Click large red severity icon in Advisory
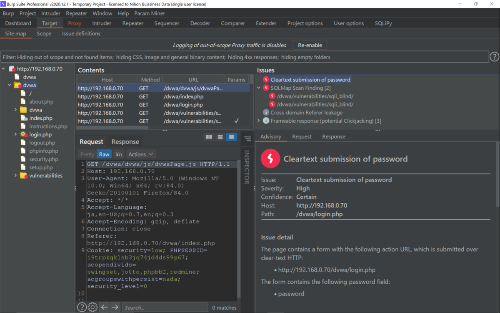 coord(270,159)
